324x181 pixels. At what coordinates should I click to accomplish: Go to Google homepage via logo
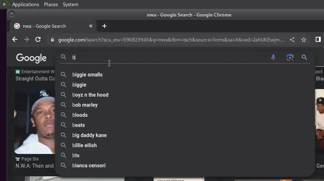tap(31, 58)
